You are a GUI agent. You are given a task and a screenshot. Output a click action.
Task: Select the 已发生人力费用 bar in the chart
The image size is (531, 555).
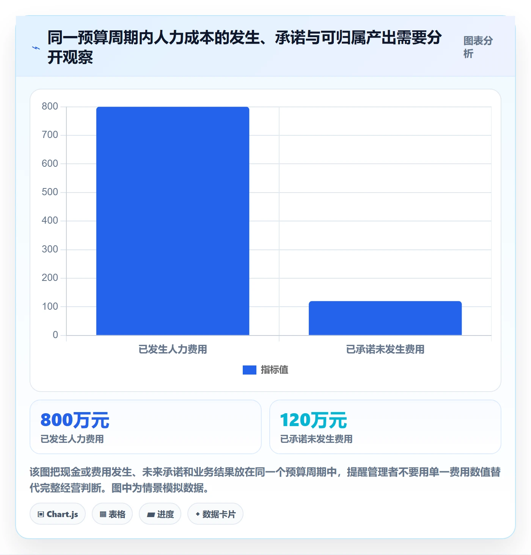(173, 221)
